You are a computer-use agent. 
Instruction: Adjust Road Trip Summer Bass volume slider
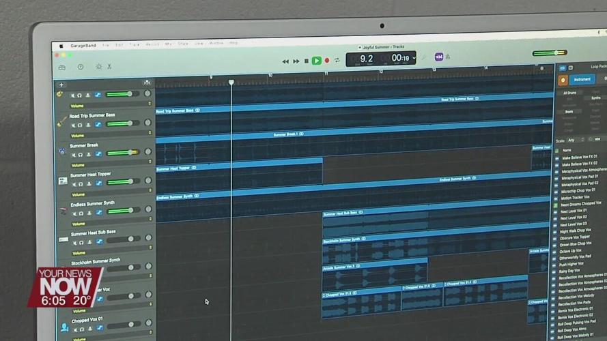point(122,123)
